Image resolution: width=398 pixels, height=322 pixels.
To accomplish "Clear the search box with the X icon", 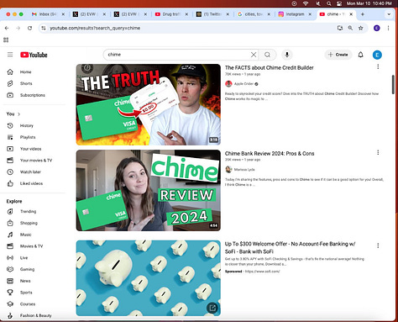I will [254, 55].
